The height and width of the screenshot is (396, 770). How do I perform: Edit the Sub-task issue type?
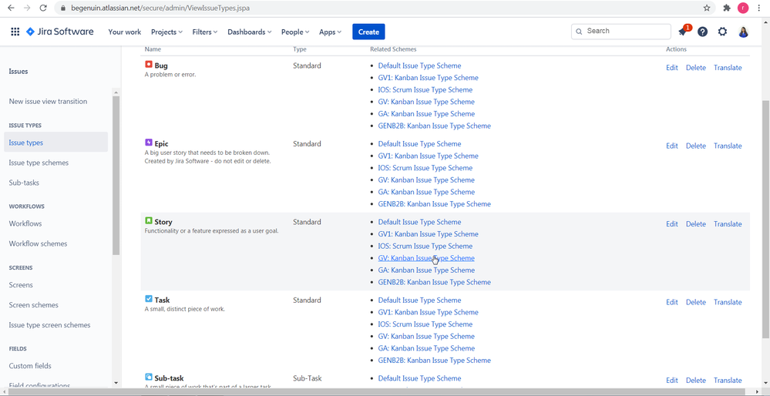[672, 381]
